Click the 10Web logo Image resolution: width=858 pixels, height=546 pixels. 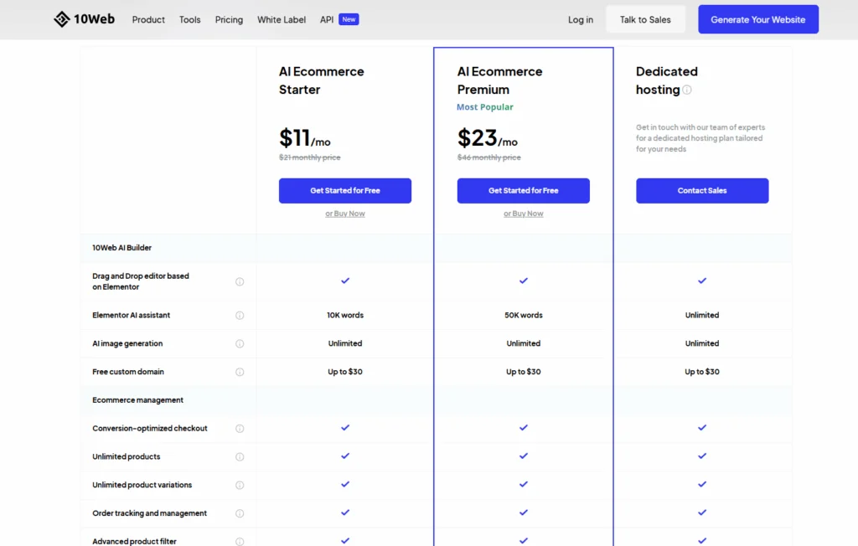tap(85, 19)
